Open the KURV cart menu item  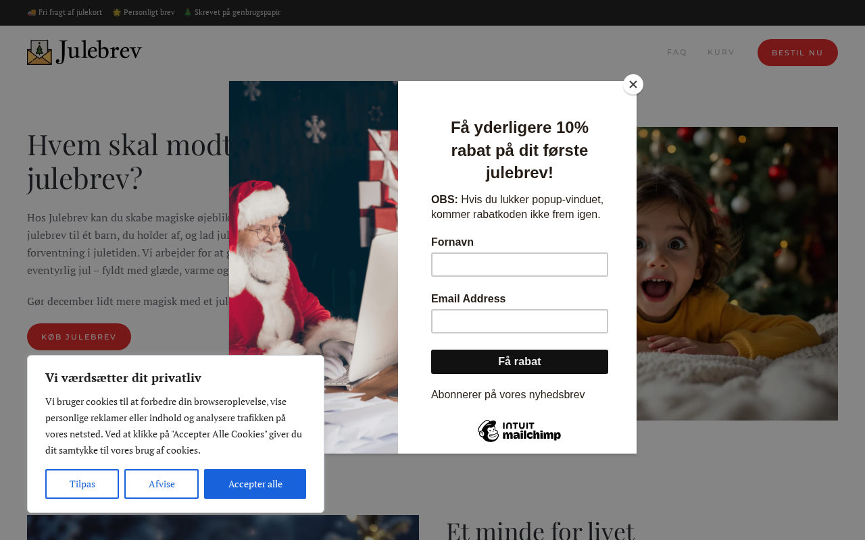tap(721, 53)
